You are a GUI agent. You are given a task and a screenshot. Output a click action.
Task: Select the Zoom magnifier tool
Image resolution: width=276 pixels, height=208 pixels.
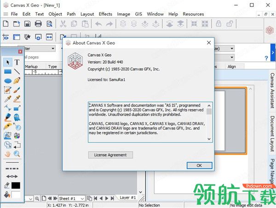tap(17, 154)
